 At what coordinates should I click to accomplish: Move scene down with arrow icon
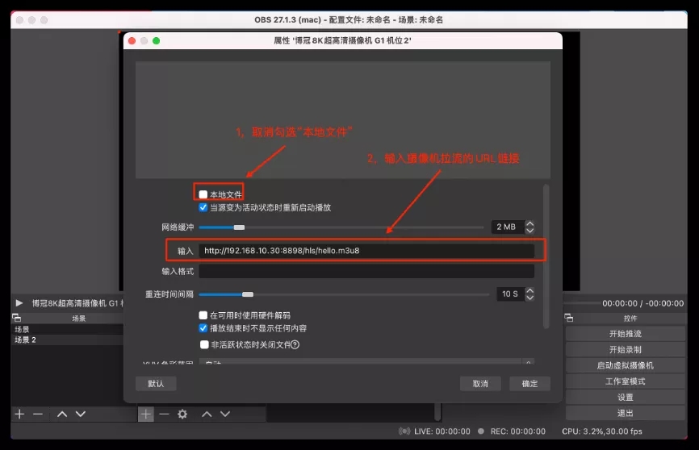pos(81,414)
